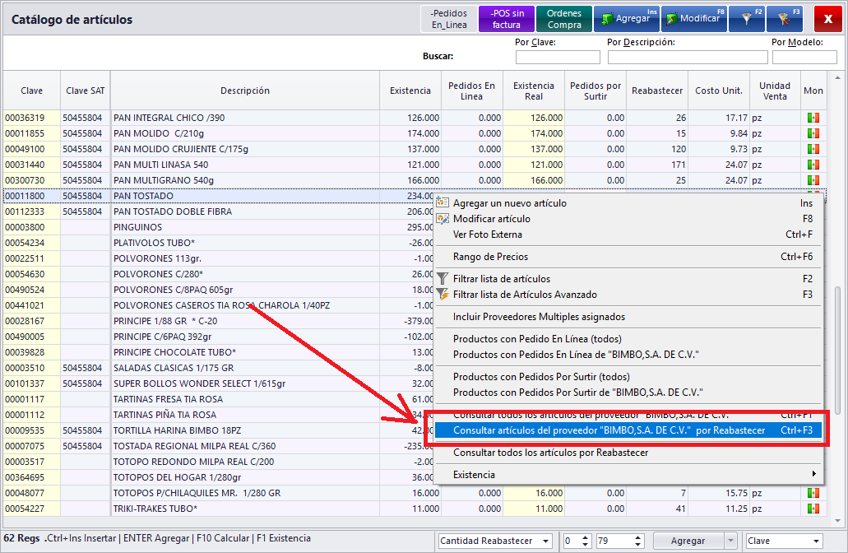Click the Modificar toolbar button (F8)

(693, 18)
